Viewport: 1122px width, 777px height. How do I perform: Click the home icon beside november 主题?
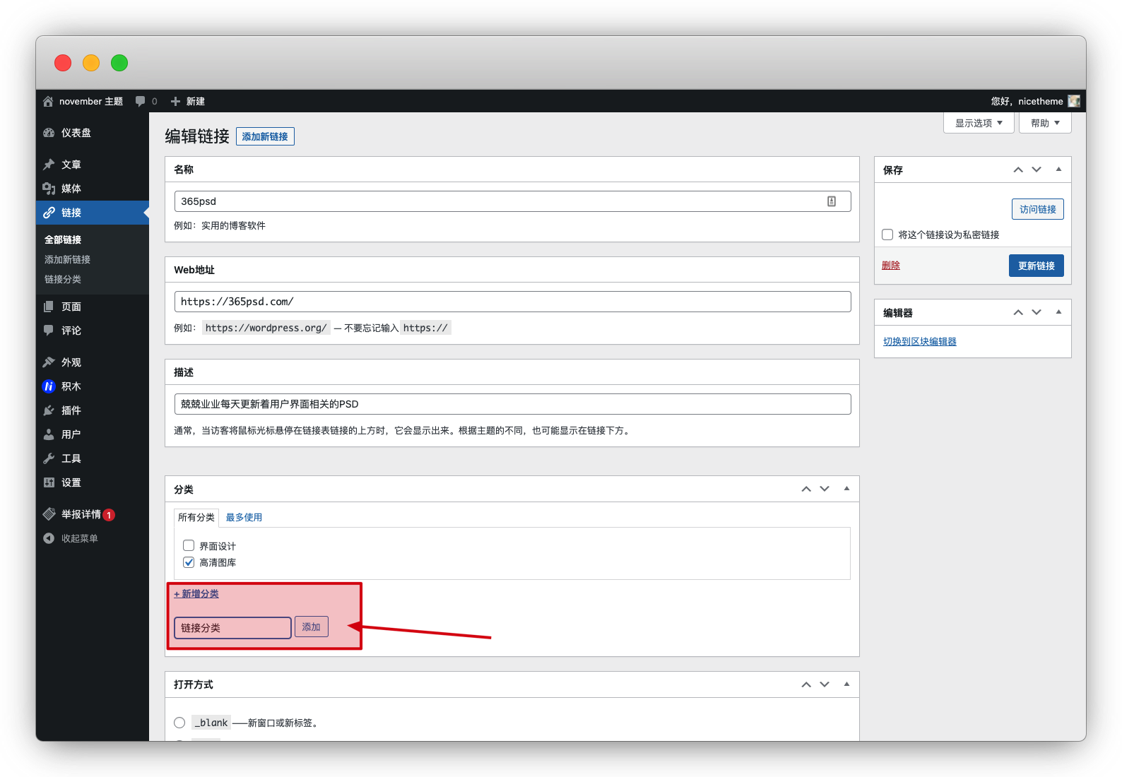coord(48,101)
